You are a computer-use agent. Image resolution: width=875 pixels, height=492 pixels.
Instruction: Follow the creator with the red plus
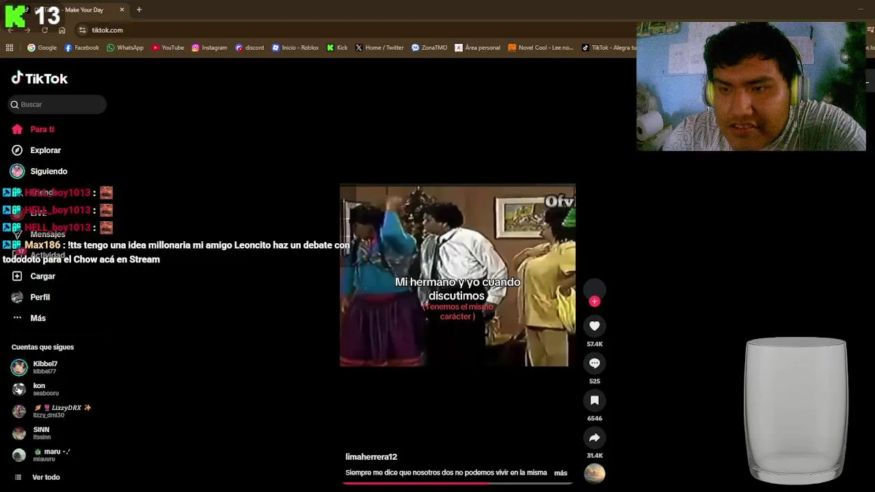point(595,301)
